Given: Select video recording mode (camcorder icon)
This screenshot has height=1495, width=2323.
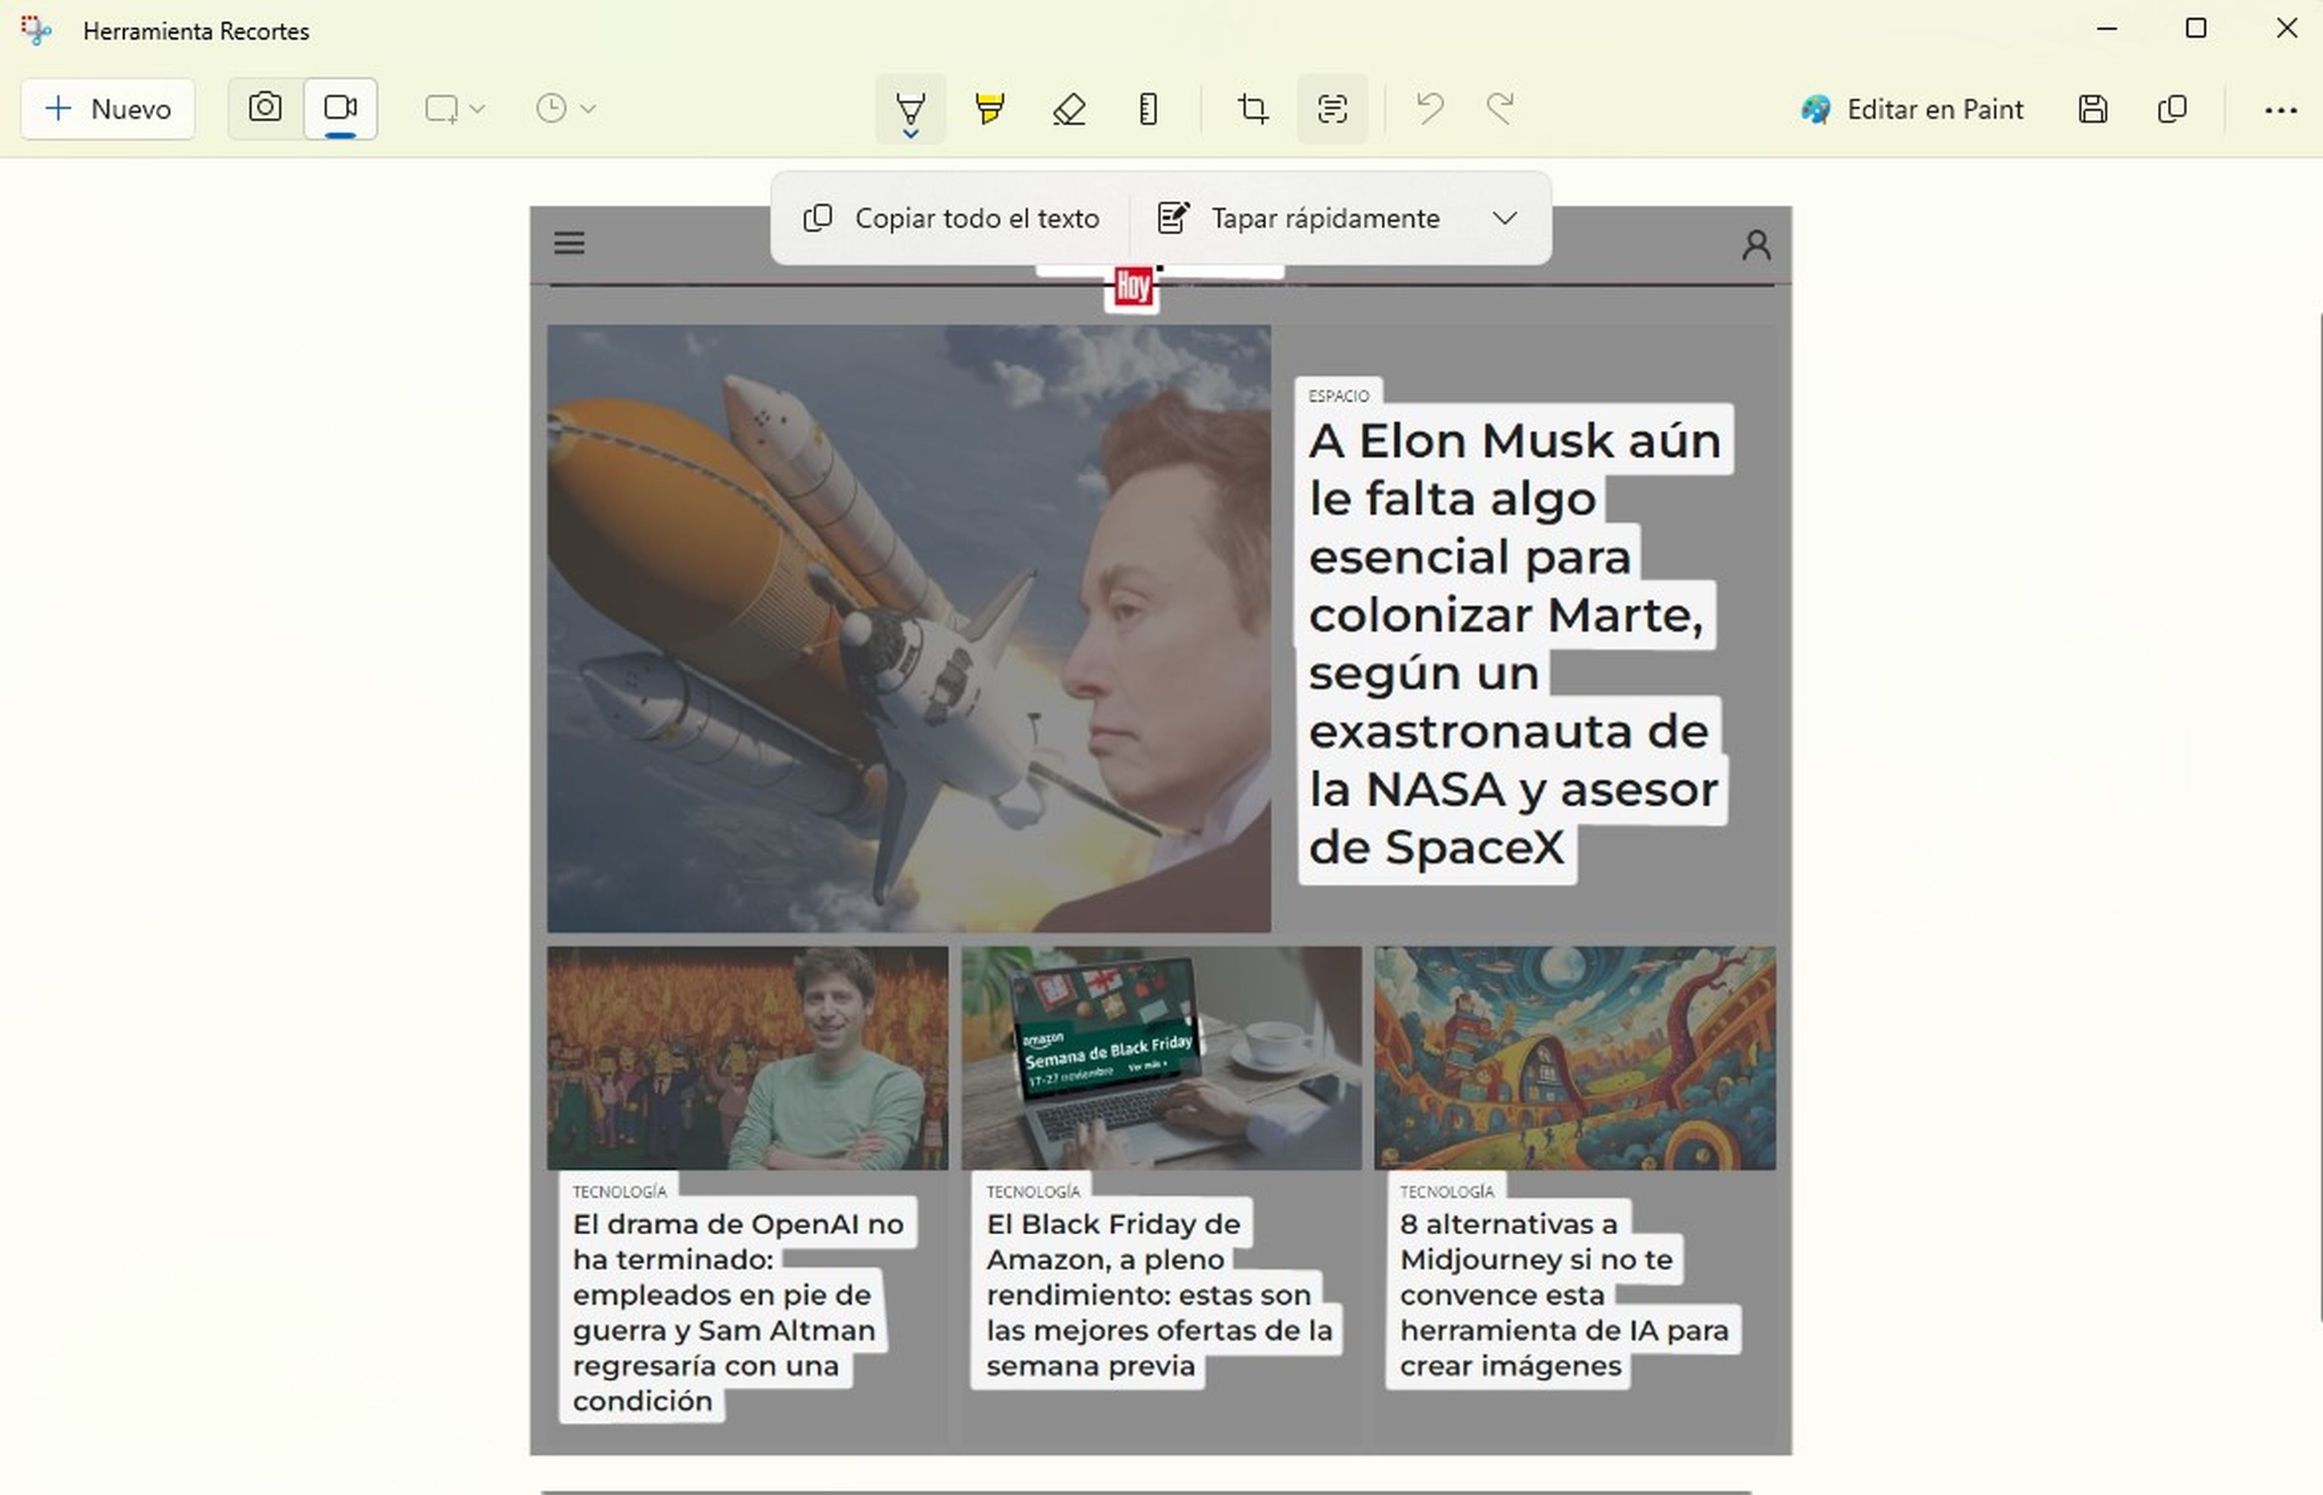Looking at the screenshot, I should pyautogui.click(x=340, y=108).
